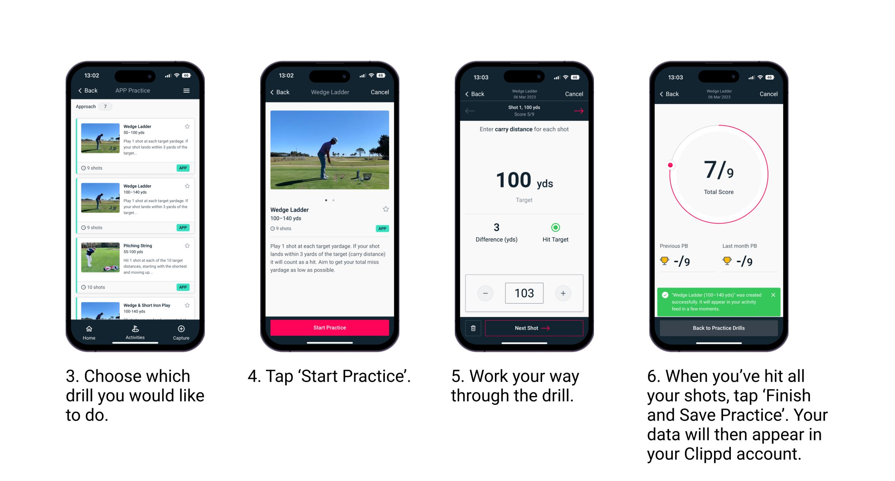Tap the APP badge filter on drill list
This screenshot has width=895, height=481.
(x=183, y=167)
